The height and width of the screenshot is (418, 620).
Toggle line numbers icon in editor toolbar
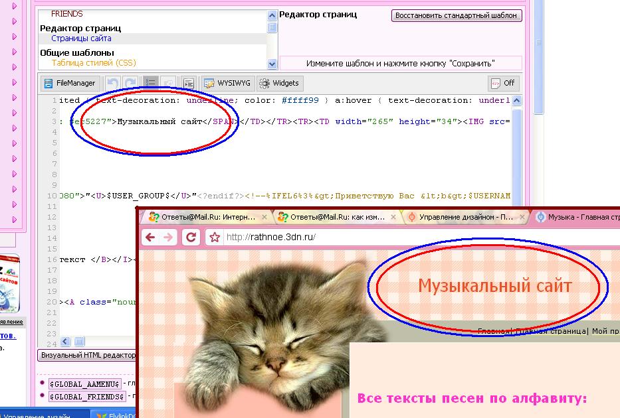click(x=152, y=83)
